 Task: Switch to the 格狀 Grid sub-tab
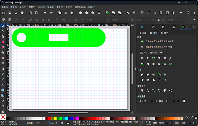(154, 33)
